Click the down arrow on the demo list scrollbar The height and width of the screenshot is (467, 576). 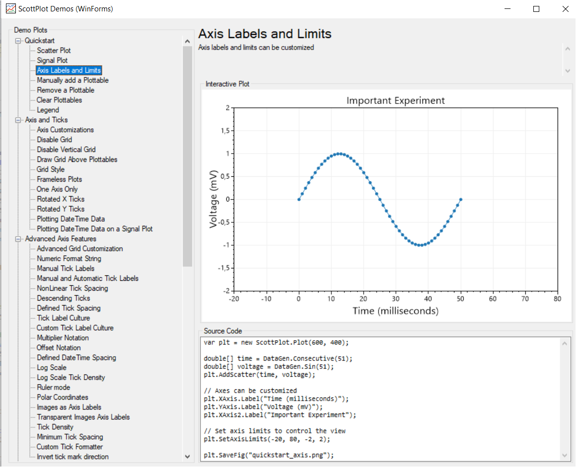coord(187,456)
